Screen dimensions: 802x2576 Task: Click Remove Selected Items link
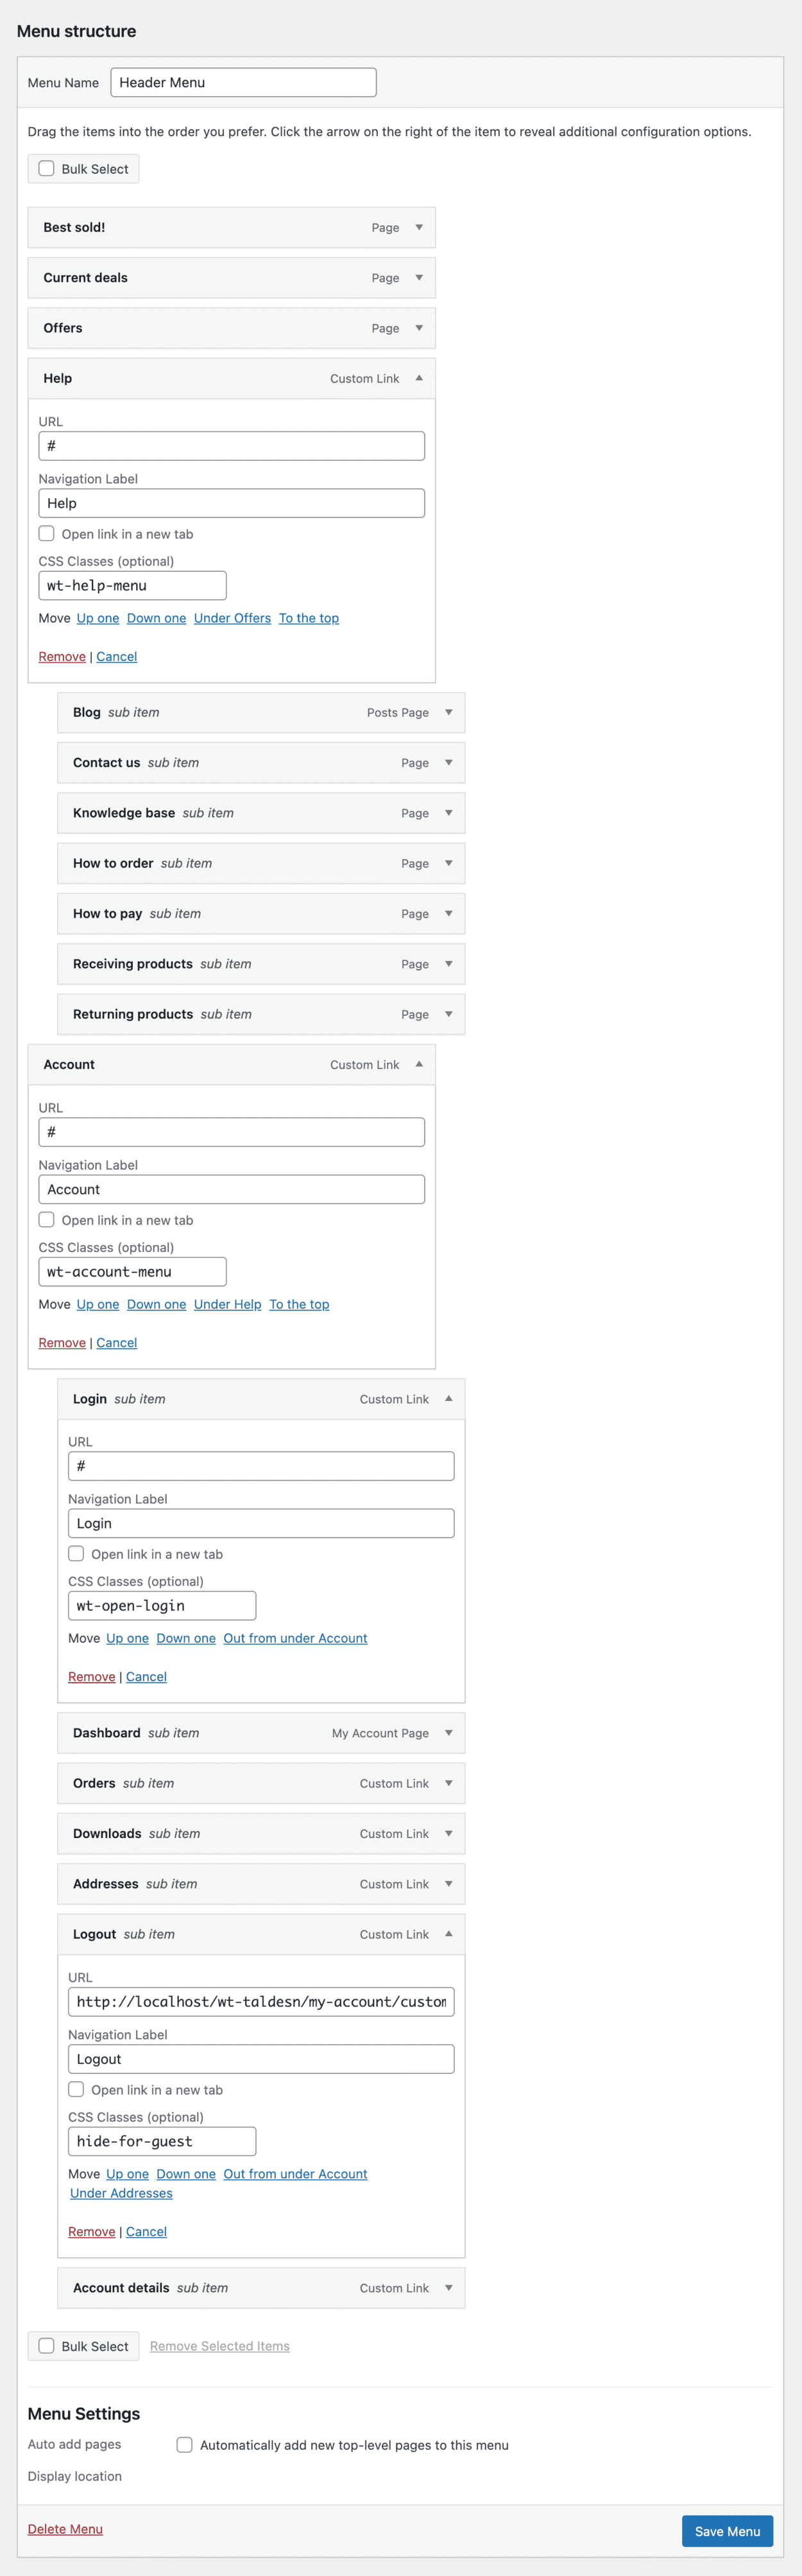tap(220, 2346)
